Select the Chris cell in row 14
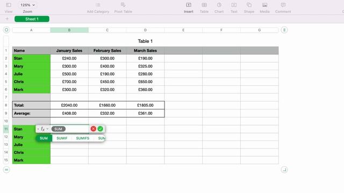This screenshot has height=193, width=344. 31,152
